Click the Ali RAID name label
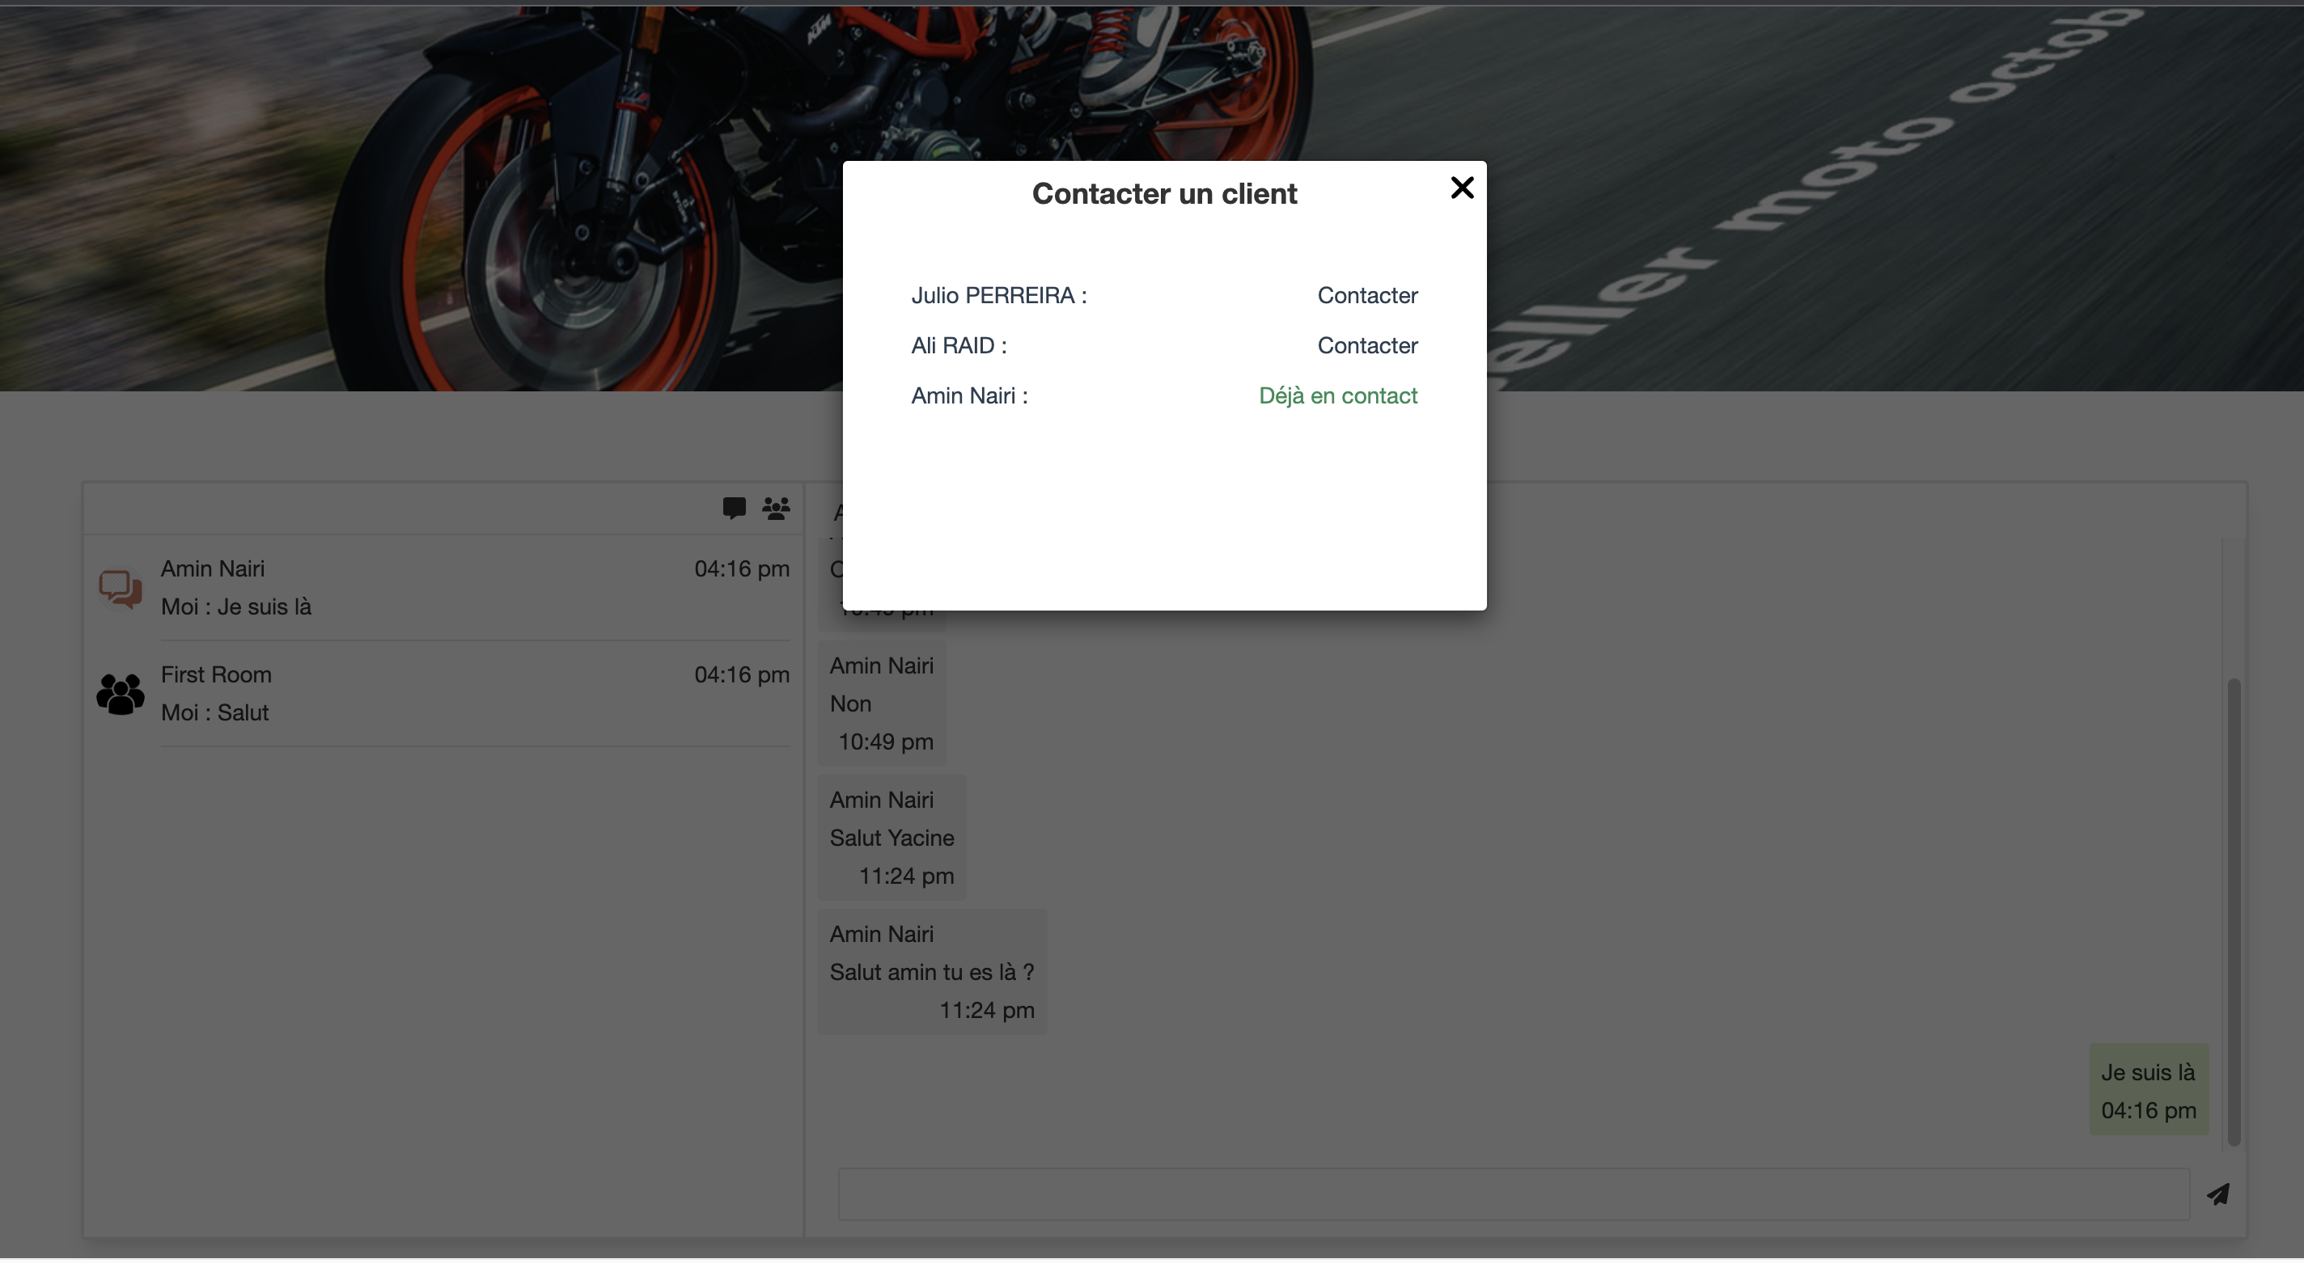Image resolution: width=2304 pixels, height=1263 pixels. pos(959,345)
